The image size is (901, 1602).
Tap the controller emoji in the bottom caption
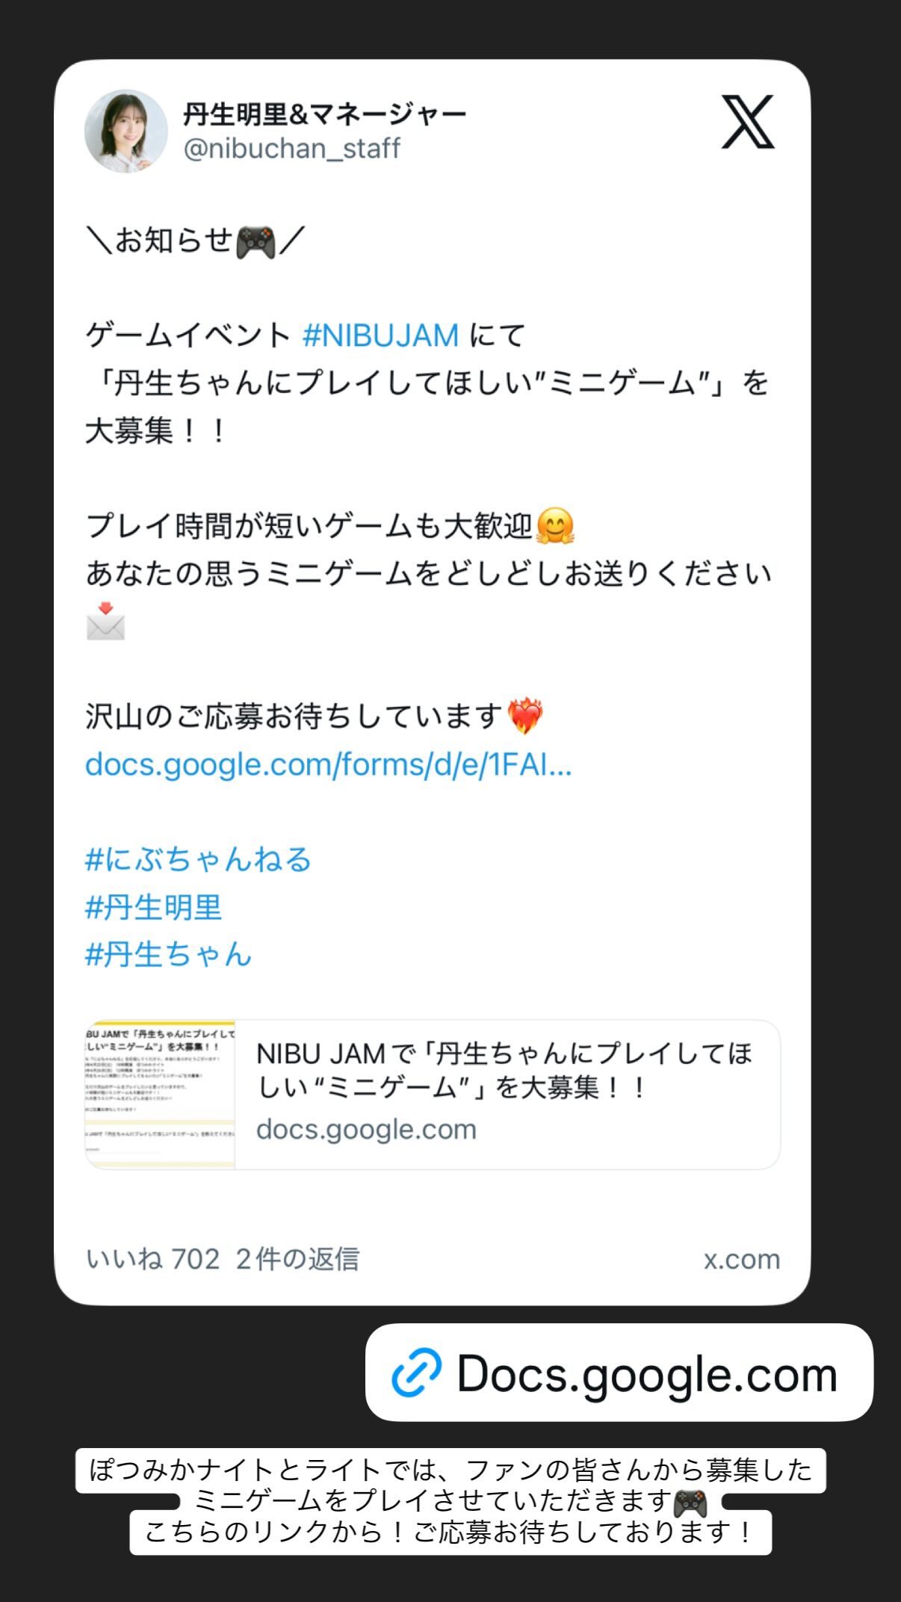coord(690,1503)
